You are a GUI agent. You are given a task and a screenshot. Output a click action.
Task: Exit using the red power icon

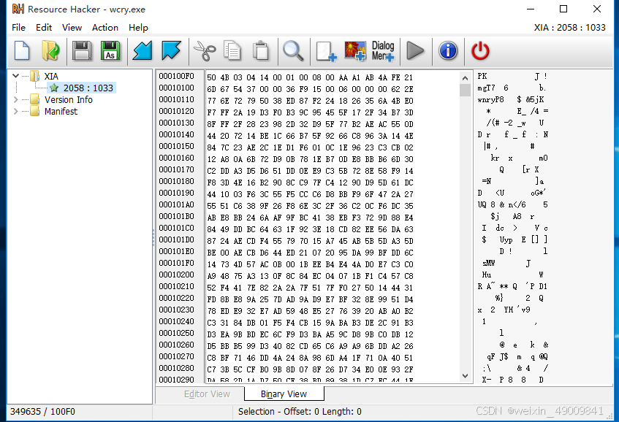(x=480, y=51)
